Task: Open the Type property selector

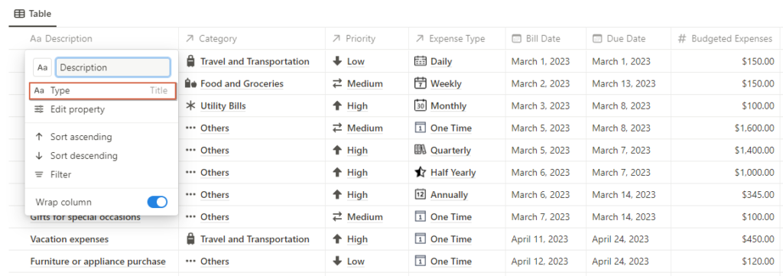Action: [x=102, y=91]
